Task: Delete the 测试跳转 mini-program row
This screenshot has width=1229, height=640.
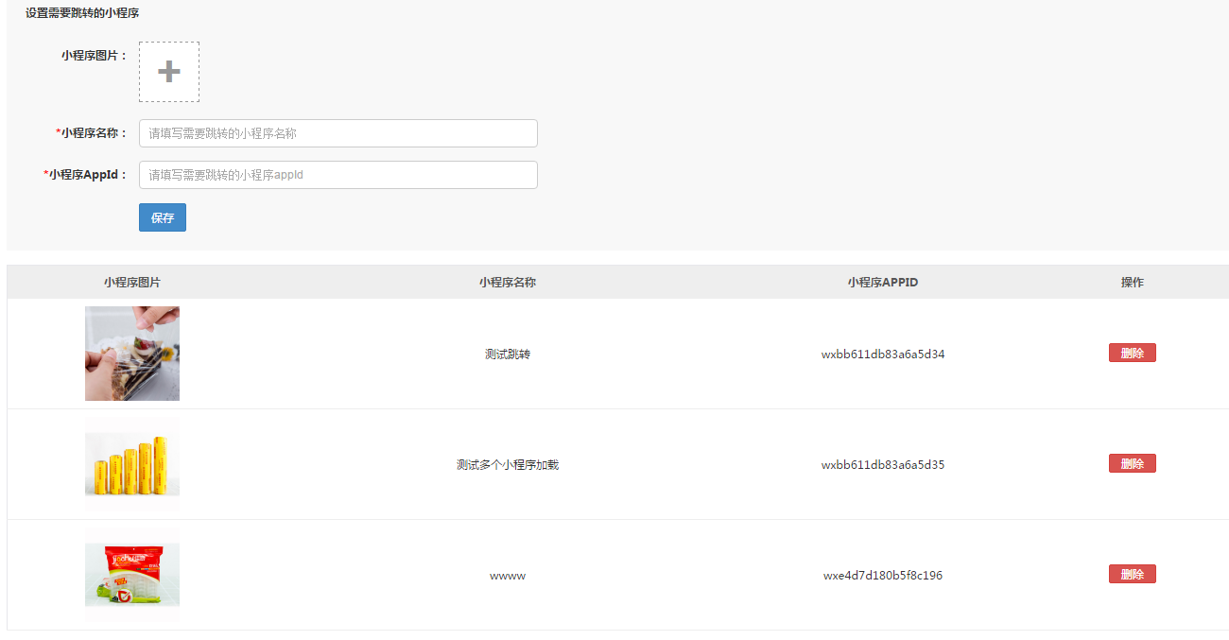Action: click(x=1133, y=353)
